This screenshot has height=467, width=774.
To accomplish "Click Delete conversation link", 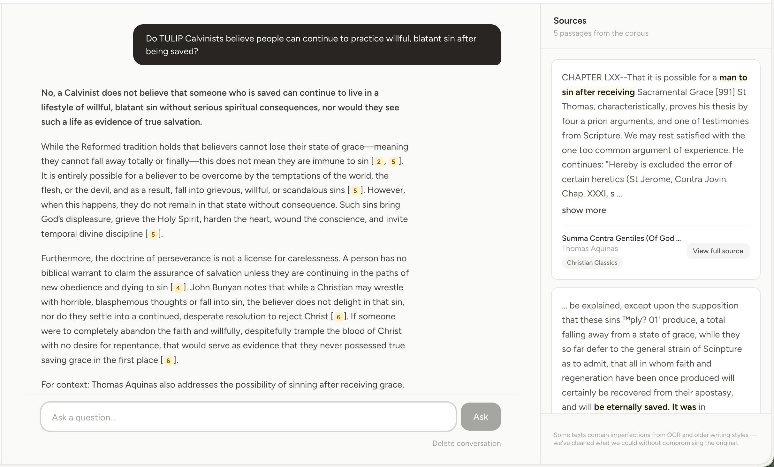I will pos(467,443).
